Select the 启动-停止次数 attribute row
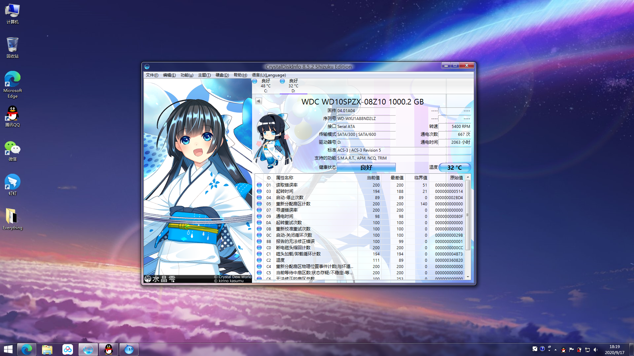Viewport: 634px width, 356px height. 360,197
